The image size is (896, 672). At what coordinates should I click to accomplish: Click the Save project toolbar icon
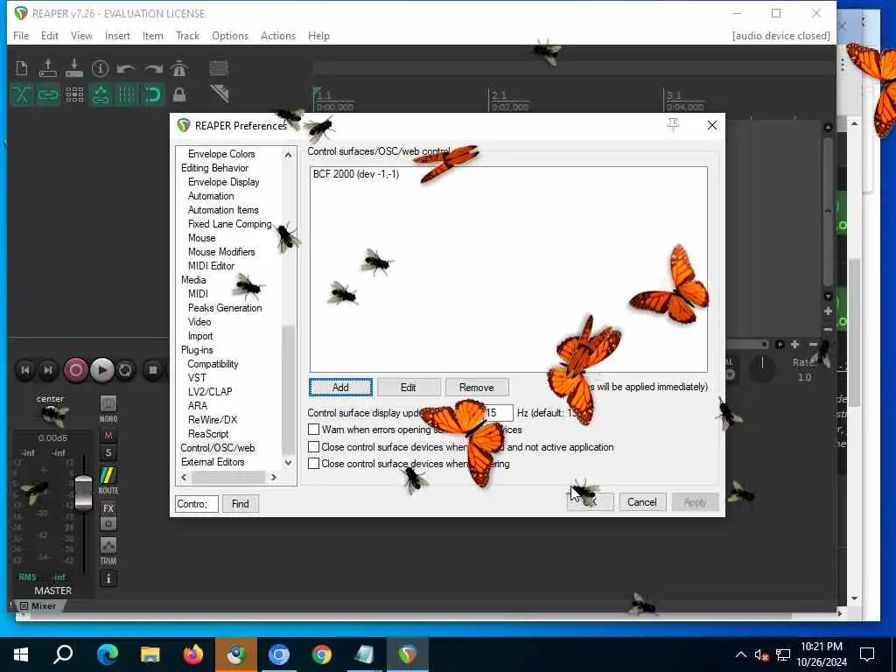tap(74, 68)
